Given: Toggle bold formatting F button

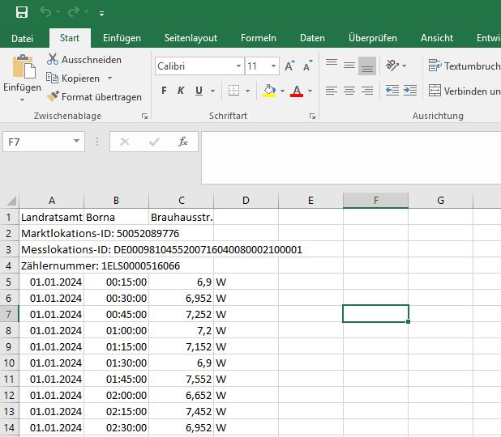Looking at the screenshot, I should tap(165, 91).
